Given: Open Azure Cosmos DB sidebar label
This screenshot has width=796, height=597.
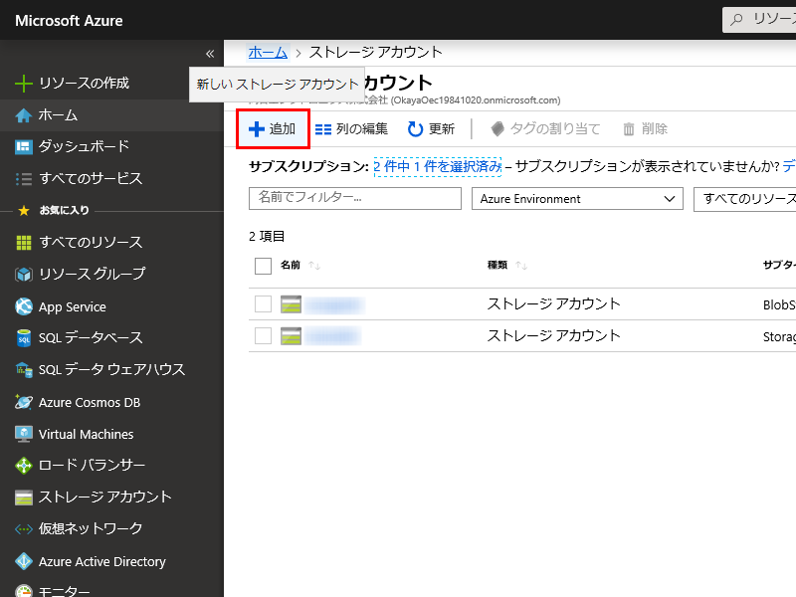Looking at the screenshot, I should [90, 403].
